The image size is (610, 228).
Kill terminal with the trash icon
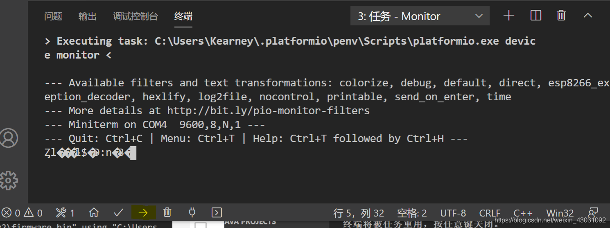(561, 16)
